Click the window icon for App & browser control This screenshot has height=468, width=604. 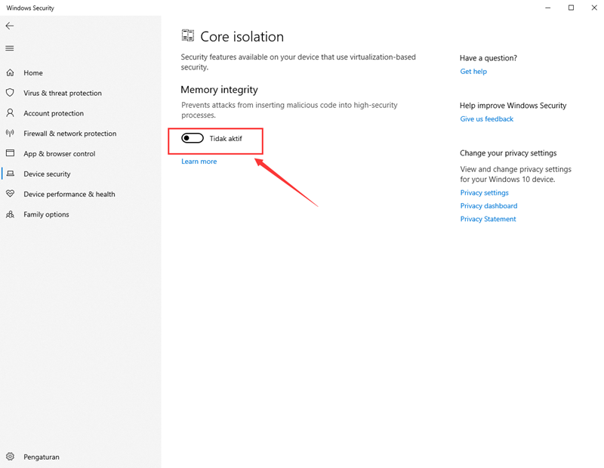pyautogui.click(x=10, y=153)
